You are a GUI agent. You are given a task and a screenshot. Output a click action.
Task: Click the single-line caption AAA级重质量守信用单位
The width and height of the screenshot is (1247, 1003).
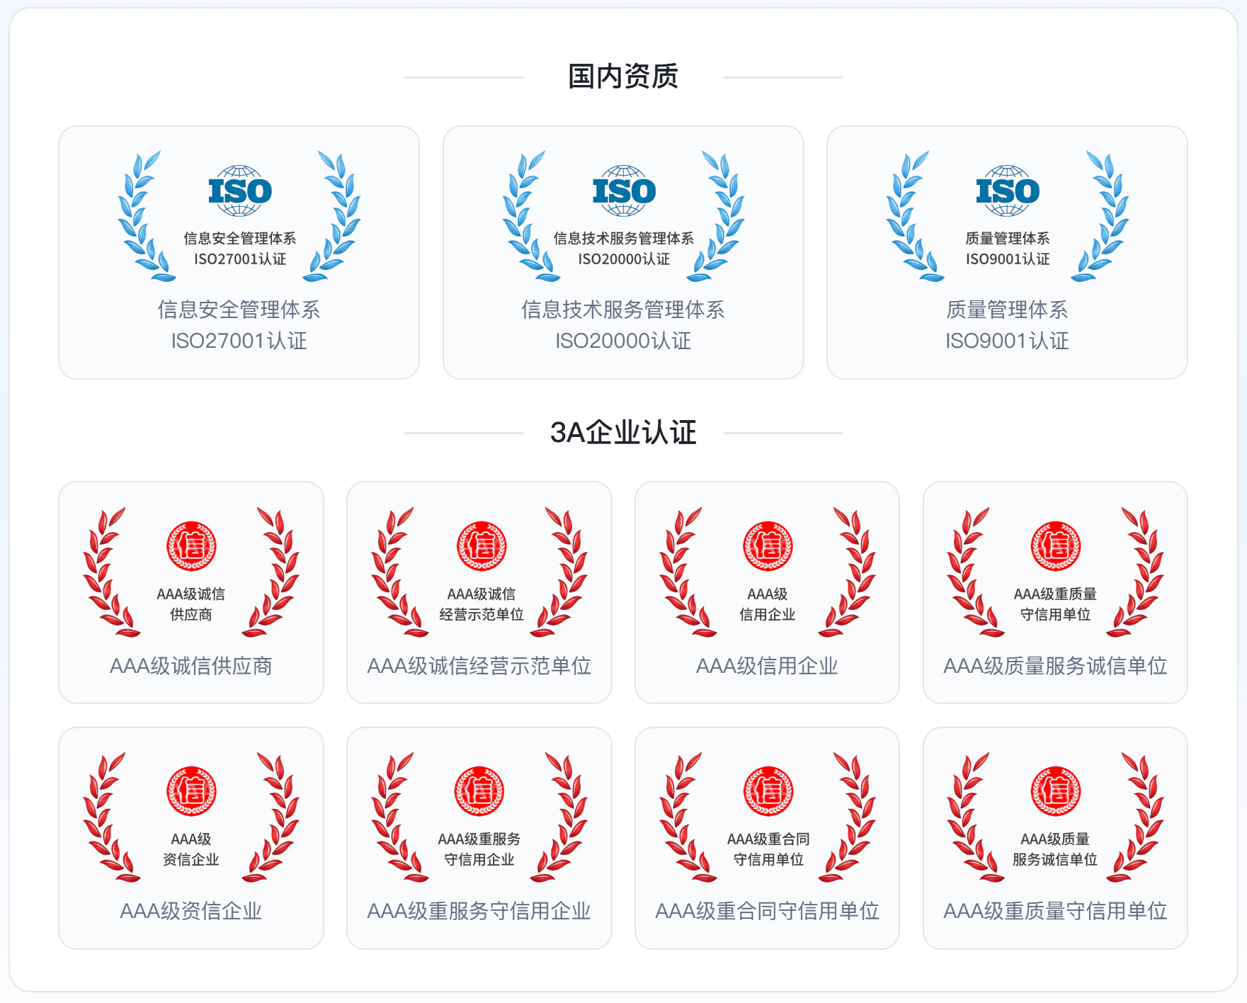point(1055,911)
